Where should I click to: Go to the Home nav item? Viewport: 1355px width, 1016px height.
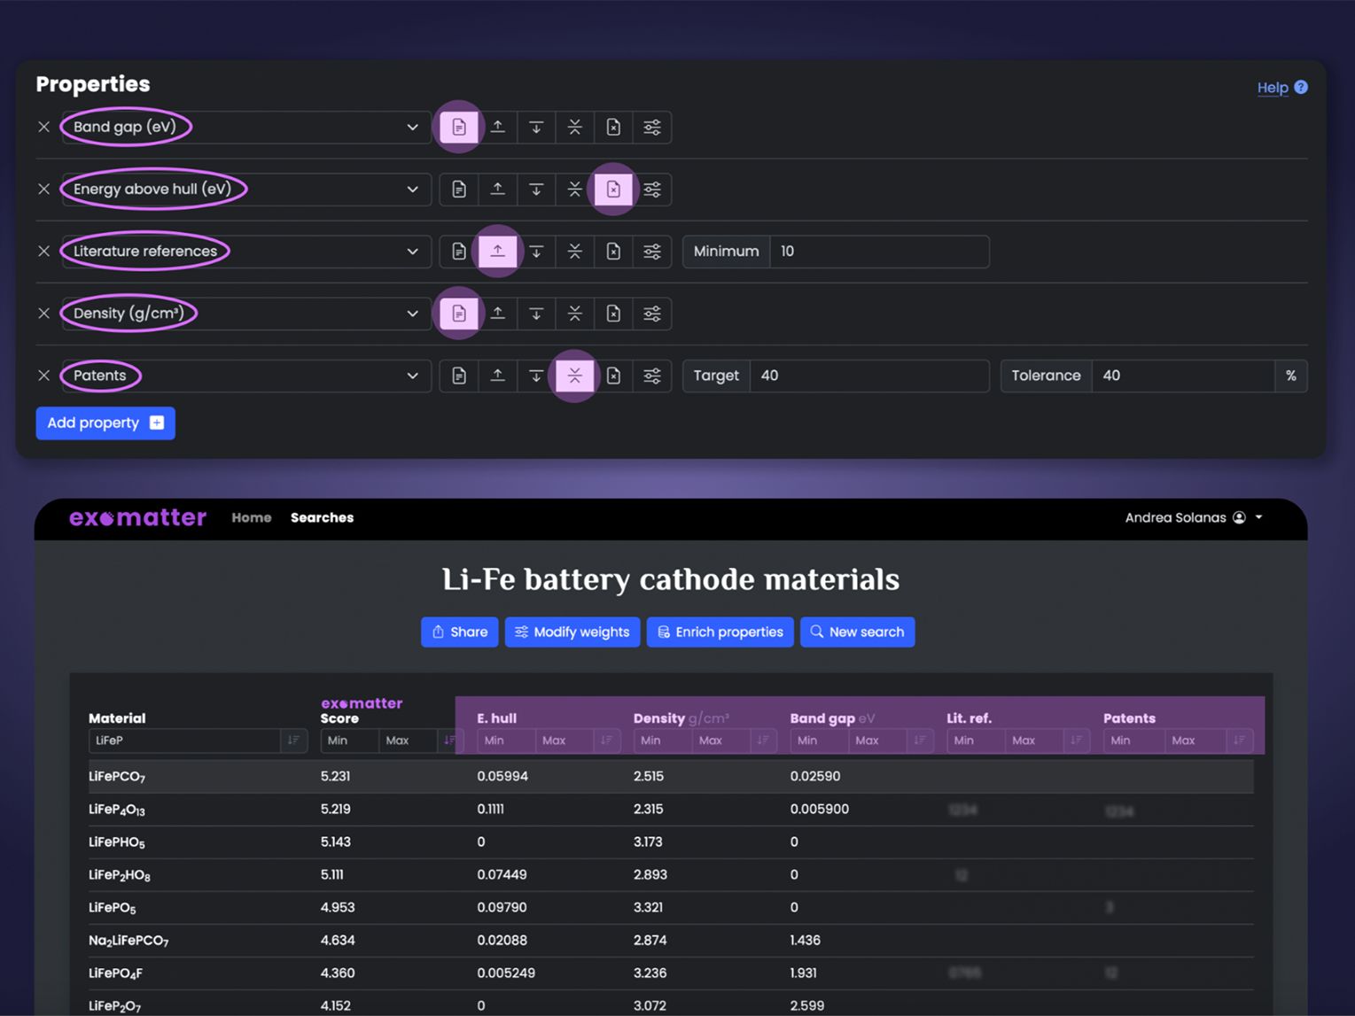click(252, 518)
